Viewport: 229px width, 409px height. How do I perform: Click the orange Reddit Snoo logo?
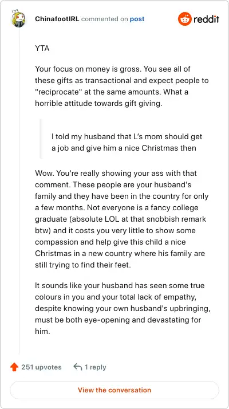[x=185, y=19]
